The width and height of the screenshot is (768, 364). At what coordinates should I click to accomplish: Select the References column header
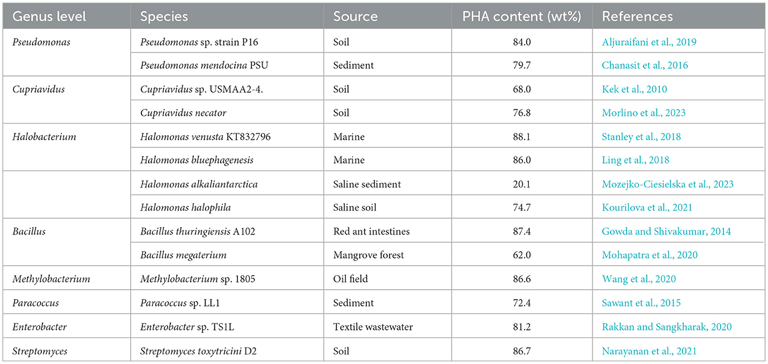pyautogui.click(x=637, y=17)
